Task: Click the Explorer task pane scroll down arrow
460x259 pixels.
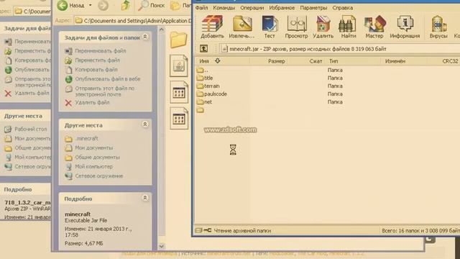Action: point(161,246)
